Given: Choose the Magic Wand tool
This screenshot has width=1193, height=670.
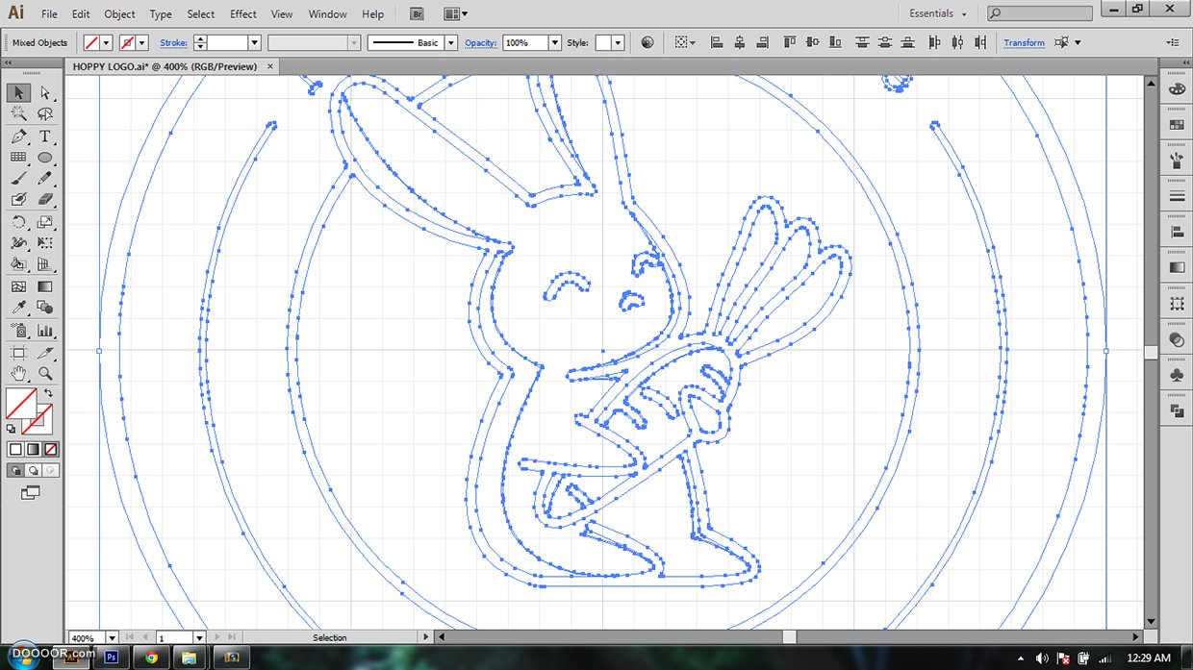Looking at the screenshot, I should tap(18, 114).
